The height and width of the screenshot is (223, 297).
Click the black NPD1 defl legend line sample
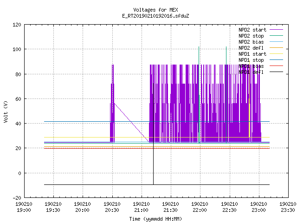[x=276, y=72]
